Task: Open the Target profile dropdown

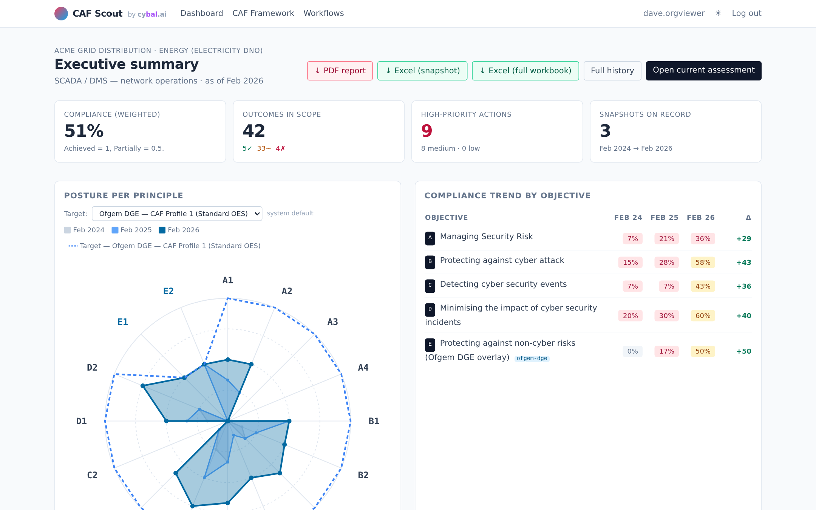Action: pyautogui.click(x=177, y=214)
